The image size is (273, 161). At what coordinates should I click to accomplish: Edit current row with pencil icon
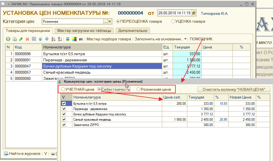click(21, 39)
